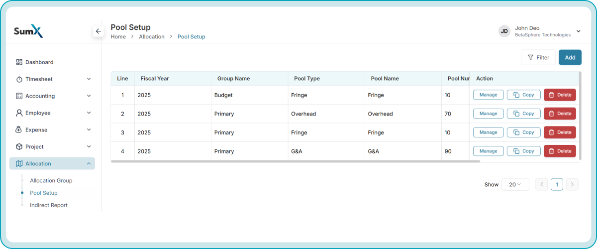
Task: Collapse the Allocation menu chevron
Action: (89, 164)
